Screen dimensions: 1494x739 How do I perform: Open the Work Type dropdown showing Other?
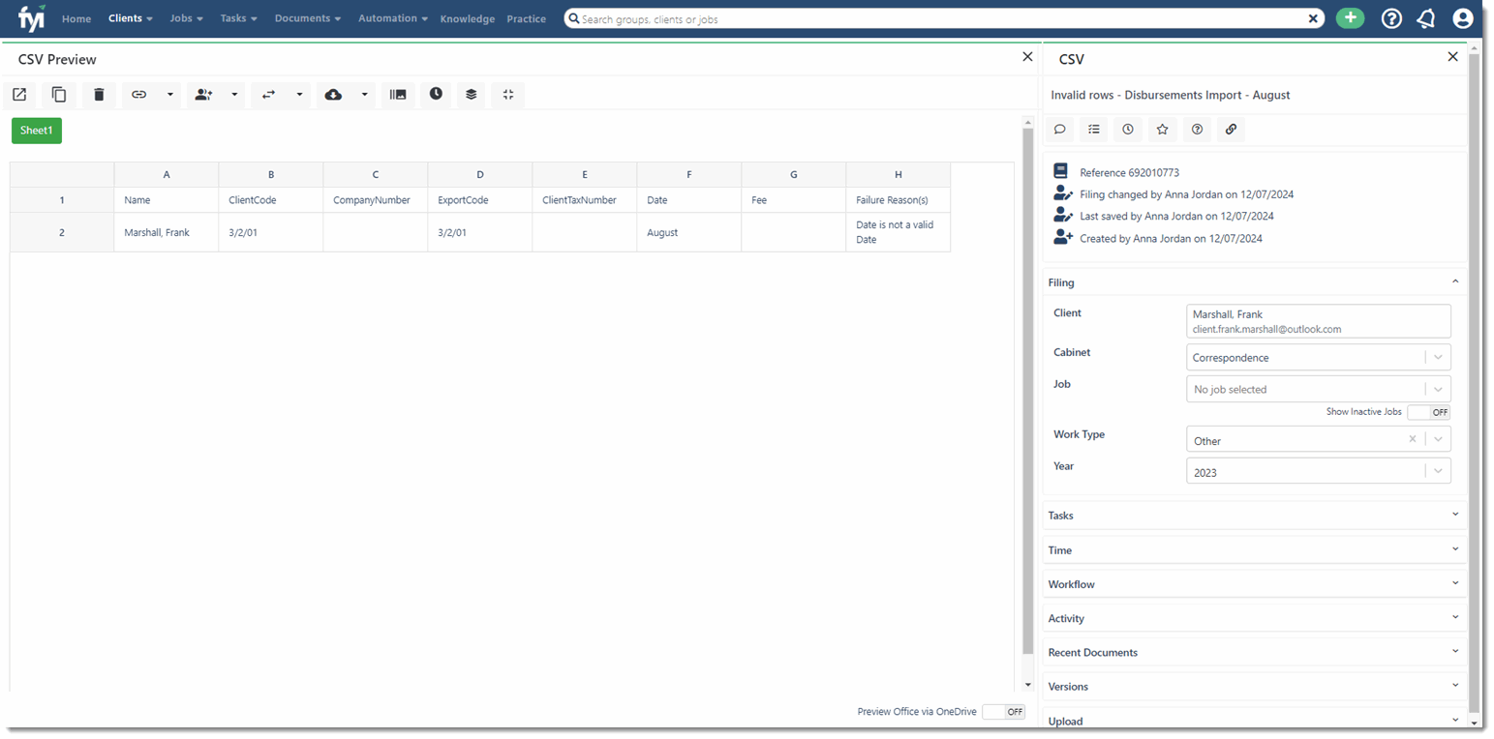point(1319,440)
